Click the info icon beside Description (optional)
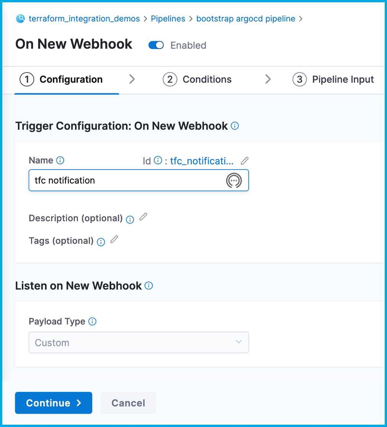The width and height of the screenshot is (387, 427). click(x=130, y=219)
